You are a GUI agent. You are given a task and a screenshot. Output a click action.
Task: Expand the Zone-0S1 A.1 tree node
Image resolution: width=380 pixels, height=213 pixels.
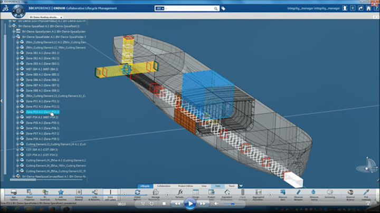coord(17,53)
